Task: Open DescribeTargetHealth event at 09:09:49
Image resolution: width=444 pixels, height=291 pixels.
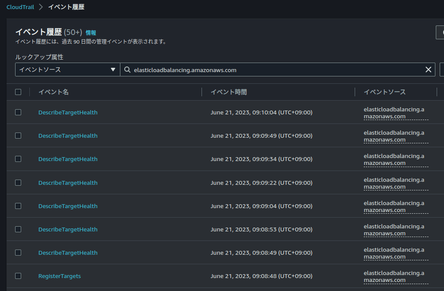Action: click(68, 136)
